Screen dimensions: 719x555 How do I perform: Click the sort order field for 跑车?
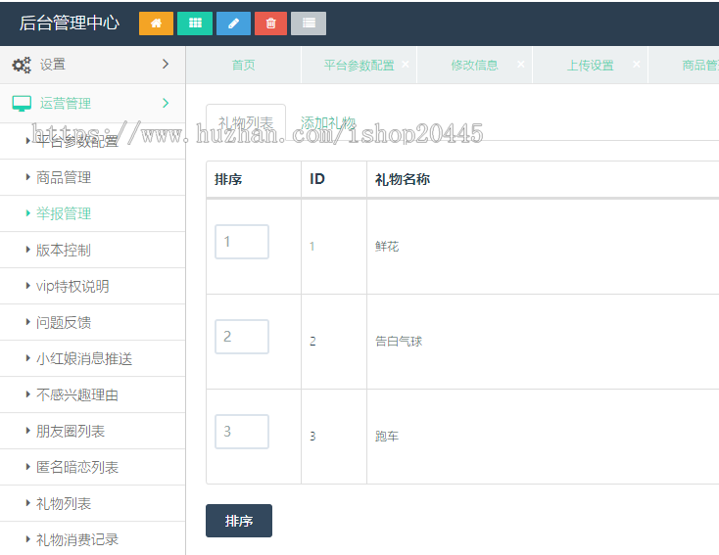(x=241, y=432)
